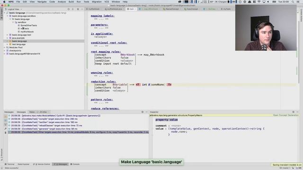Collapse the basic-language project root
Screen dimensions: 303x170
click(x=5, y=13)
